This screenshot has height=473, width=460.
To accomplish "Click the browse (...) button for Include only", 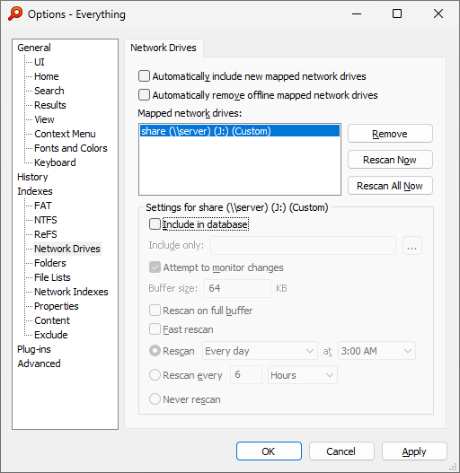I will pyautogui.click(x=412, y=245).
